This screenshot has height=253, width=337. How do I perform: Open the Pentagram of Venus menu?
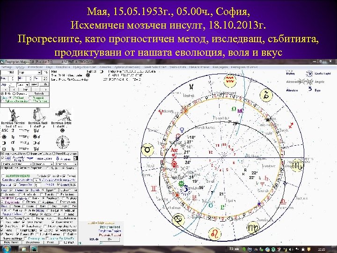(244, 67)
